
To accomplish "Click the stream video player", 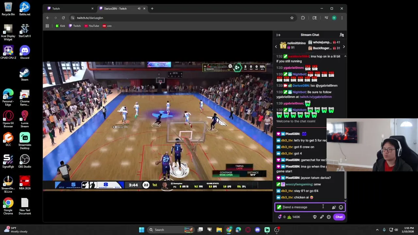I will tap(158, 126).
